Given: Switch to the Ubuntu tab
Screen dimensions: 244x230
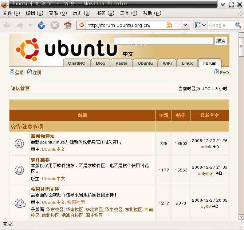Looking at the screenshot, I should (x=145, y=63).
